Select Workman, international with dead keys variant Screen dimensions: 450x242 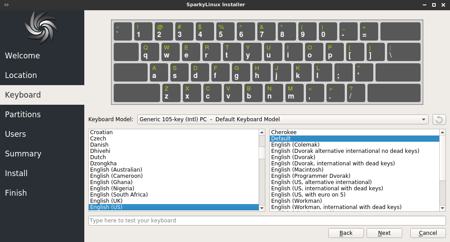355,207
